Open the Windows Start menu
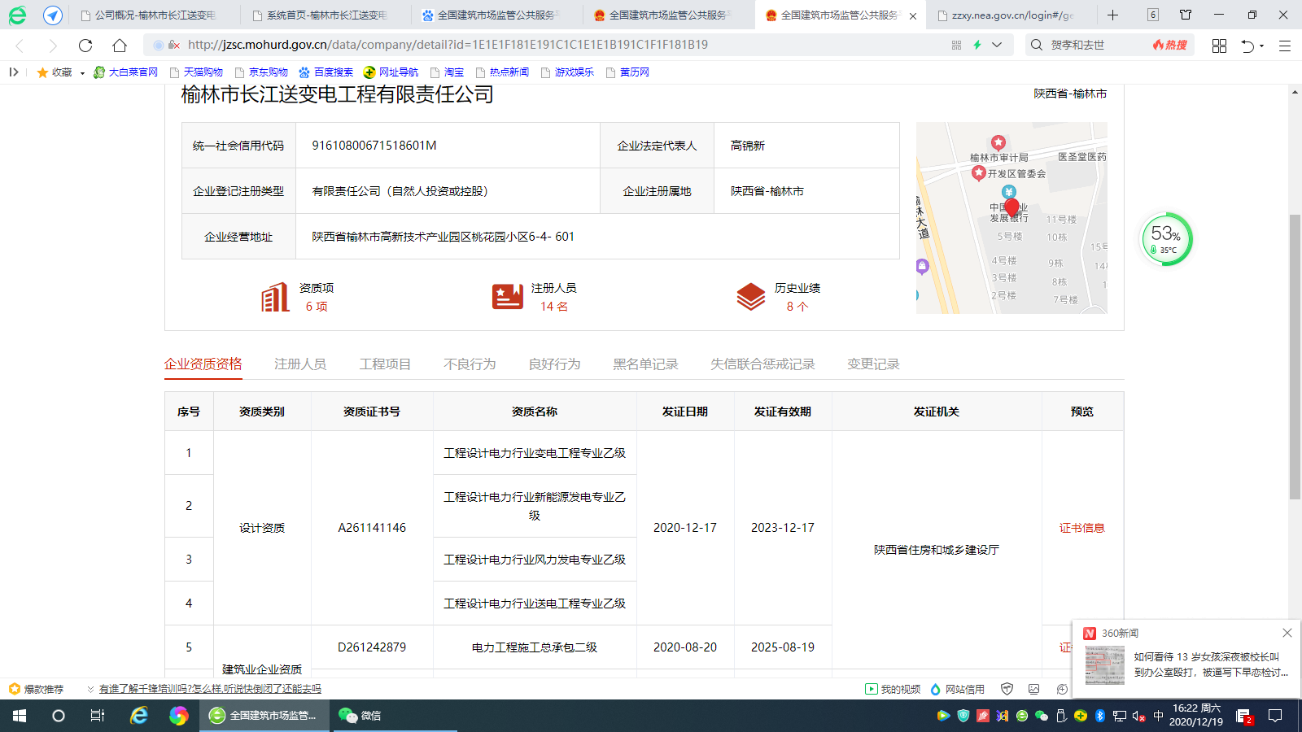Viewport: 1302px width, 732px height. coord(20,716)
